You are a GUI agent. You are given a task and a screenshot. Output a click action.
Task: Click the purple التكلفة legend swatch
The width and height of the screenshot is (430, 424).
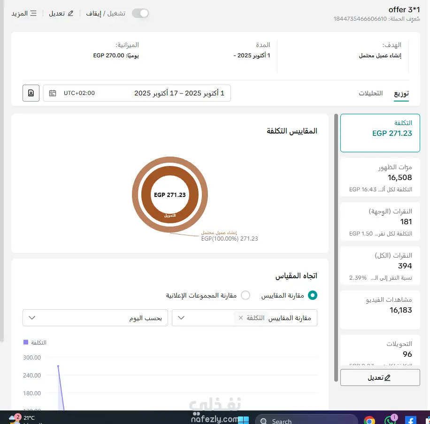click(26, 342)
